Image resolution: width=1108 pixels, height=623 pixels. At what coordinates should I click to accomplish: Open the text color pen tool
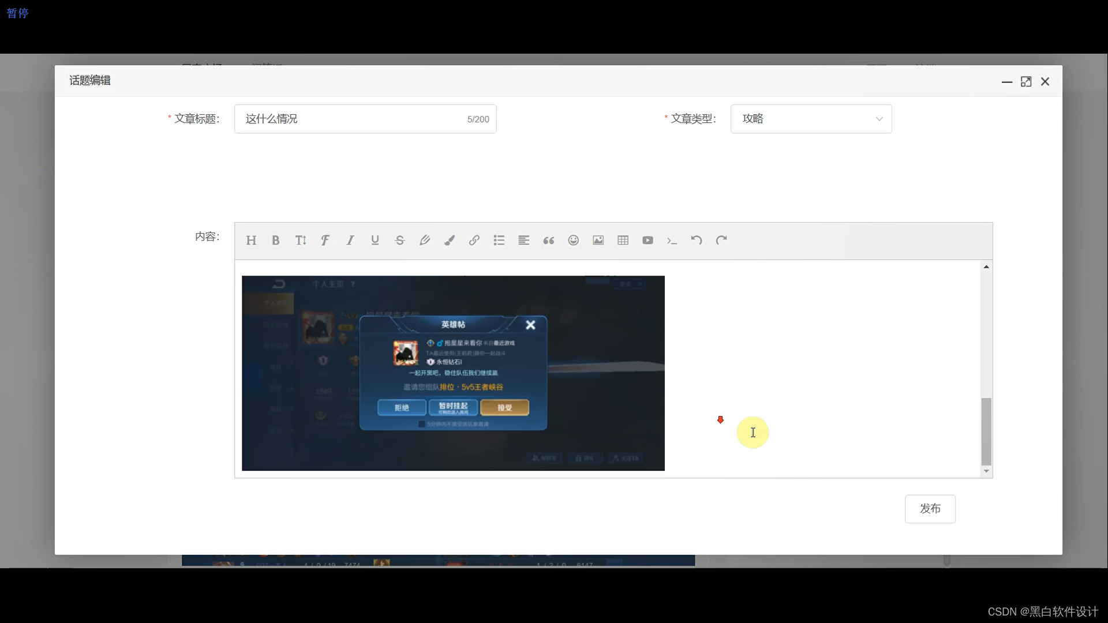[425, 241]
